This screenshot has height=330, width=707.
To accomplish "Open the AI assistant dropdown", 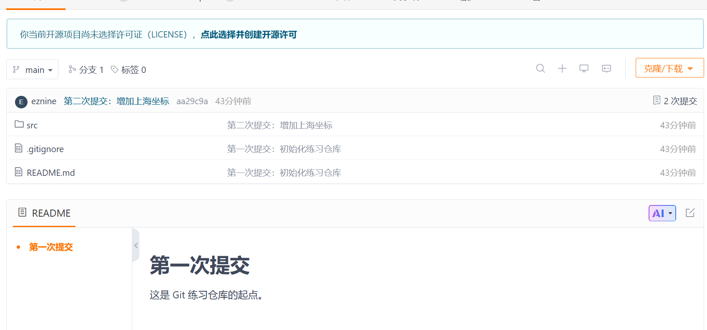I will pyautogui.click(x=662, y=213).
